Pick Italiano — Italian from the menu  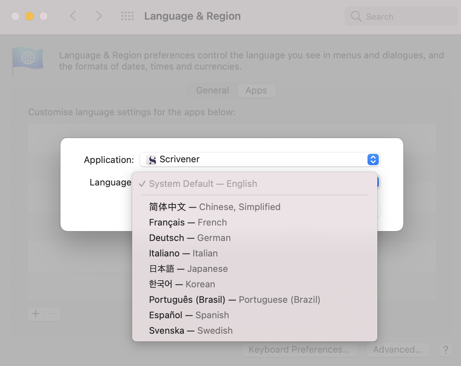tap(254, 253)
